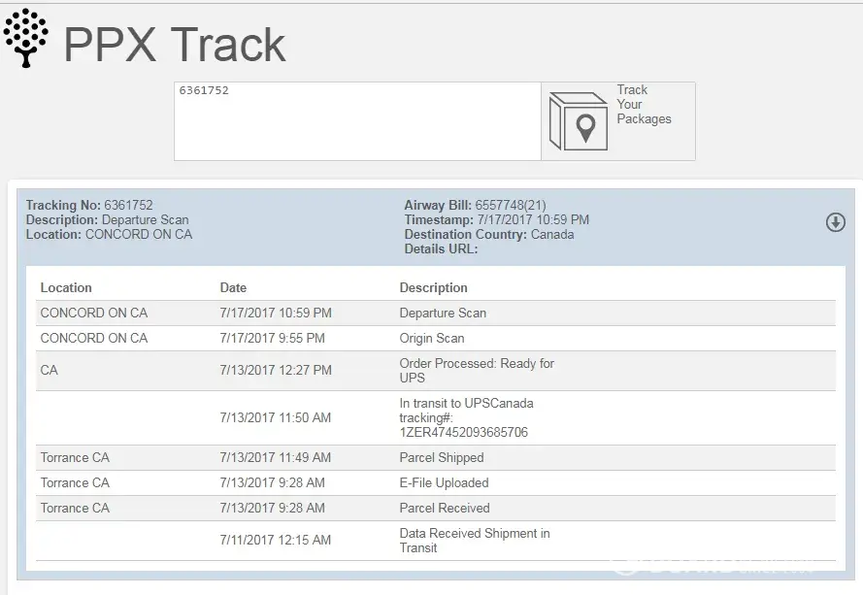Click the Airway Bill number in summary
The image size is (863, 595).
coord(511,205)
